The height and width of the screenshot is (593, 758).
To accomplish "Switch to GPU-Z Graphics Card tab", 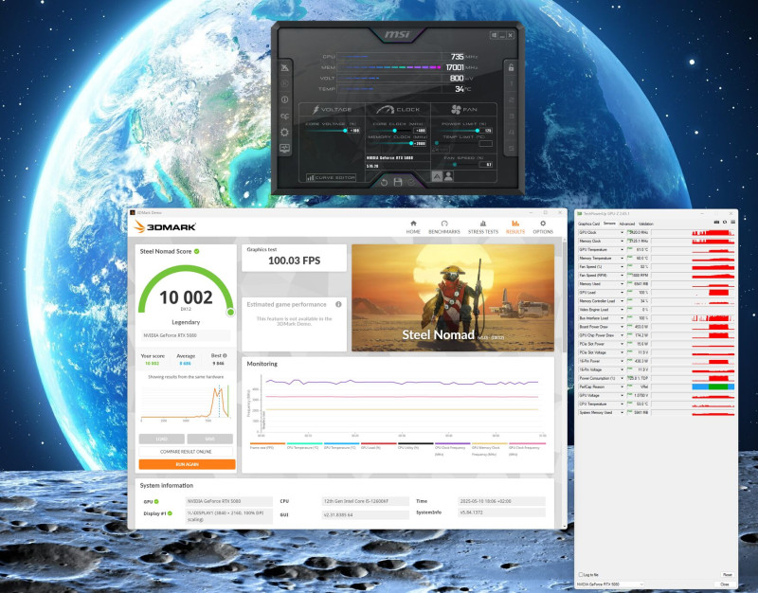I will tap(588, 224).
